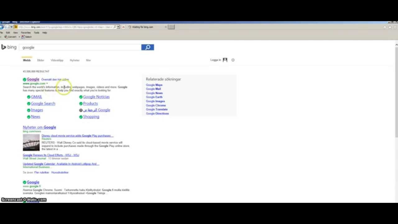This screenshot has height=224, width=398.
Task: Switch to the Nyheter tab
Action: 75,60
